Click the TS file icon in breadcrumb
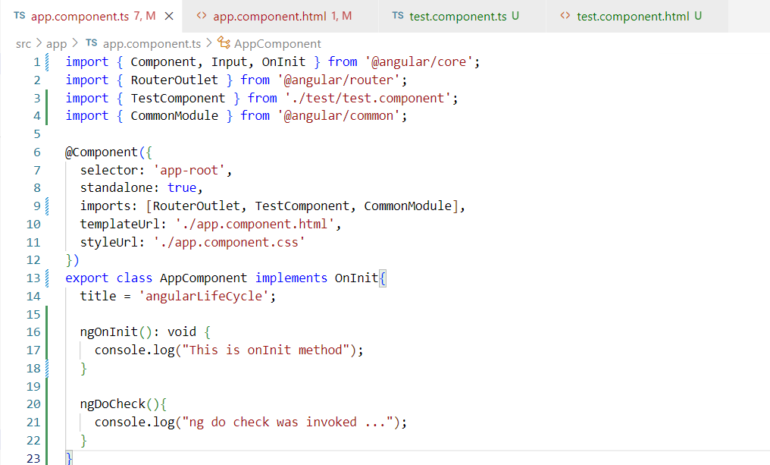This screenshot has width=770, height=465. [x=91, y=44]
